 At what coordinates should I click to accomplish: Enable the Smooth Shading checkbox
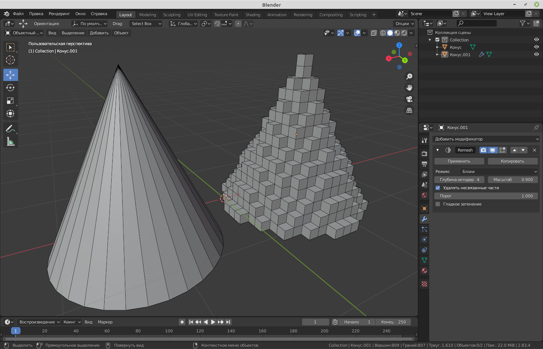point(438,204)
